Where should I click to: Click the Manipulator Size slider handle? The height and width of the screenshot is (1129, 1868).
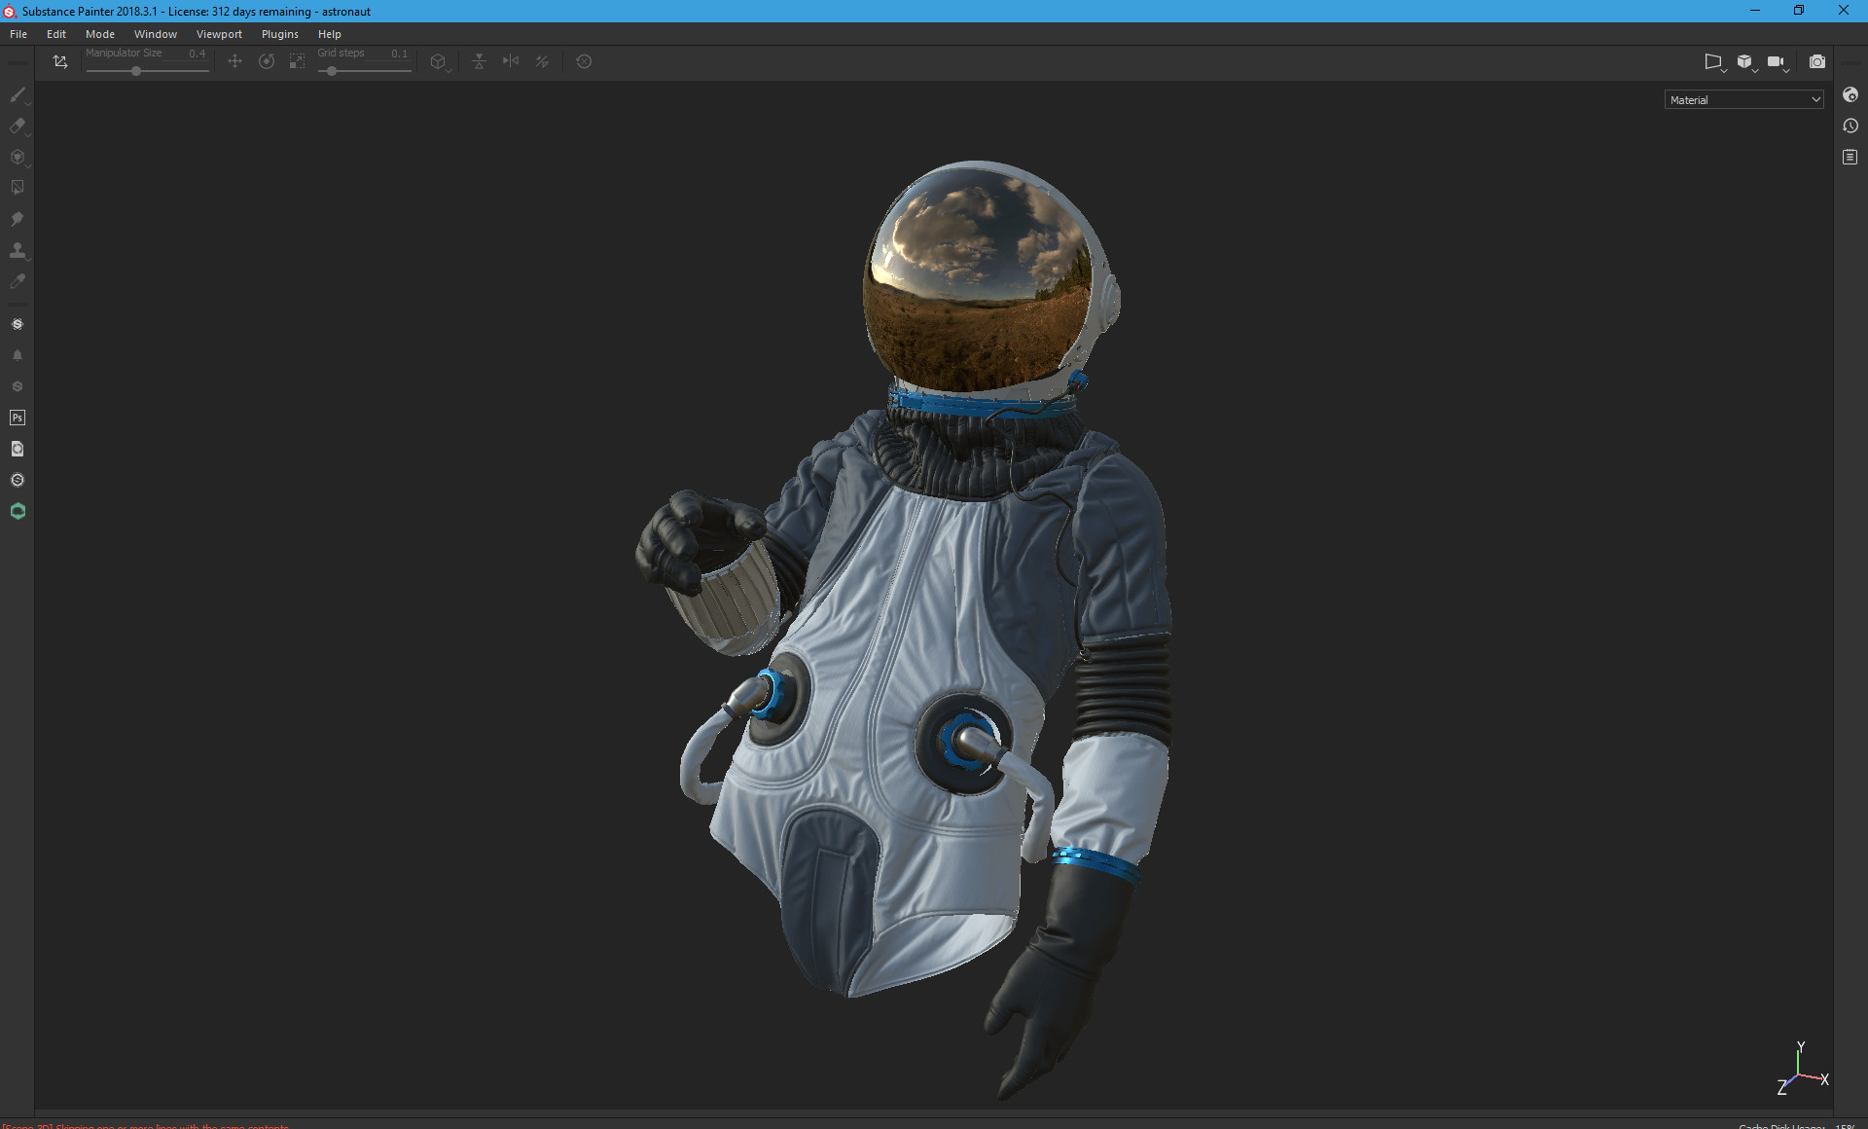(x=136, y=71)
